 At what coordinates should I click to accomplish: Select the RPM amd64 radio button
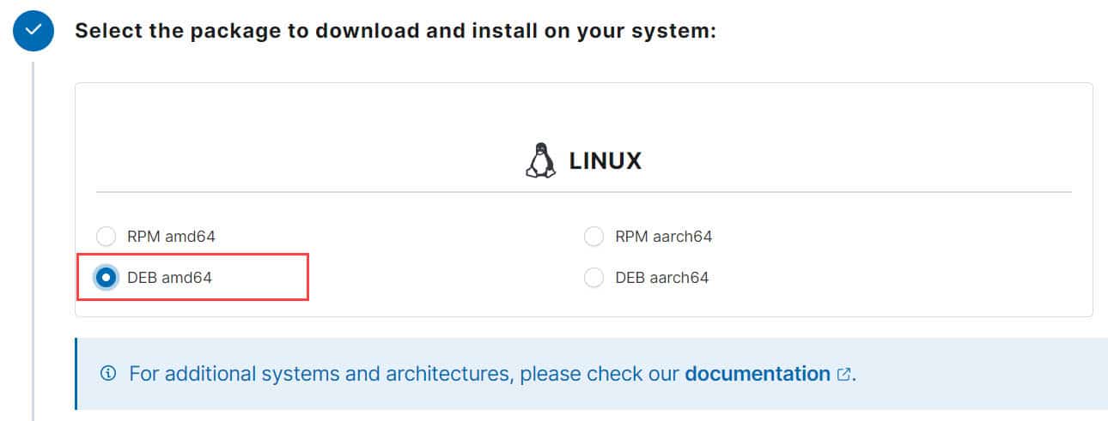click(106, 236)
